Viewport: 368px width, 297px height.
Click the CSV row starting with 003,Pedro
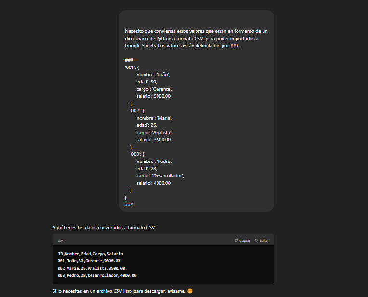click(x=97, y=275)
